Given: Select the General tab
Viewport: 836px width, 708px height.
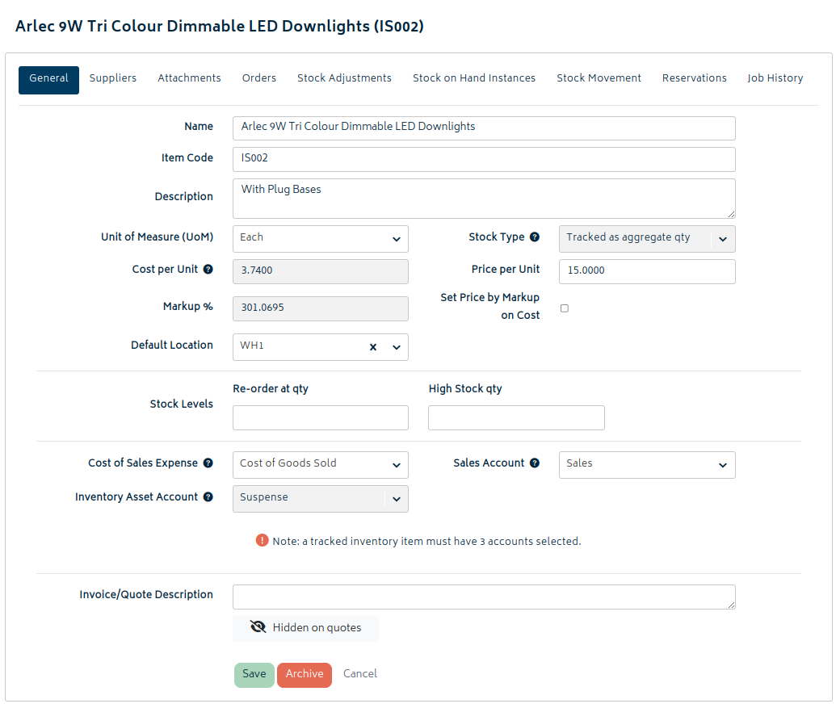Looking at the screenshot, I should (48, 80).
